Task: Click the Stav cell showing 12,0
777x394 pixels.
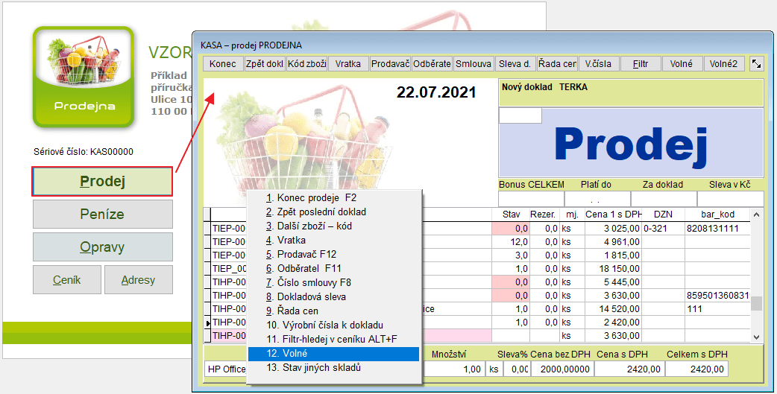Action: 511,242
